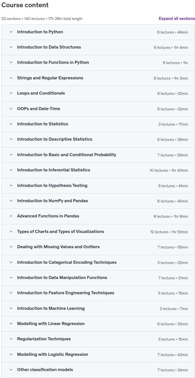Expand the Other classification models chevron

pyautogui.click(x=11, y=370)
